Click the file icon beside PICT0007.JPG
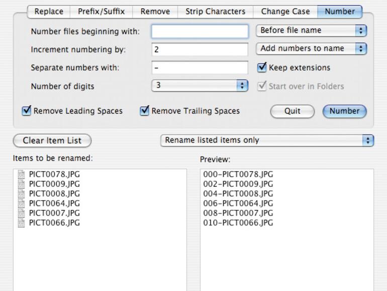The width and height of the screenshot is (387, 291). pyautogui.click(x=21, y=213)
